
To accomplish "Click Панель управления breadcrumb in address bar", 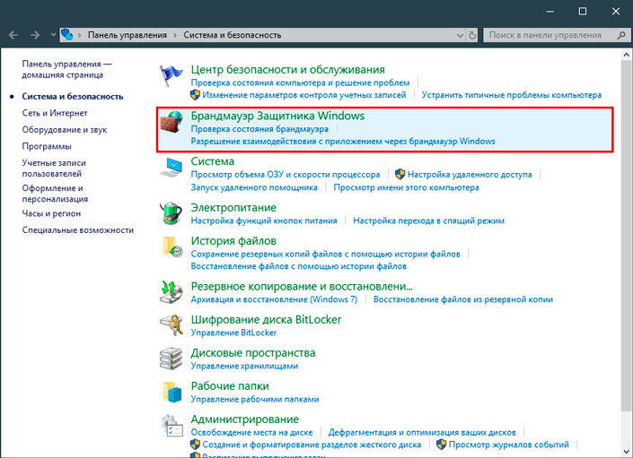I will pos(127,36).
